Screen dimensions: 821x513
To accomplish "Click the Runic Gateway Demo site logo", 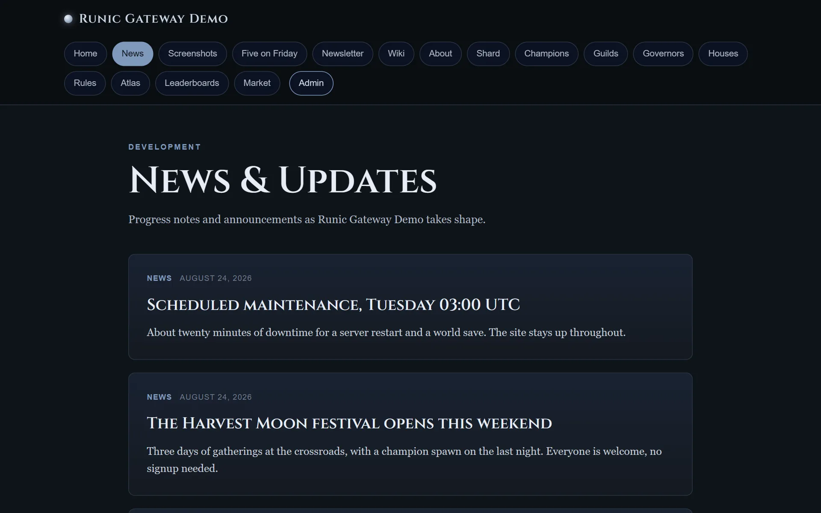I will pos(146,19).
